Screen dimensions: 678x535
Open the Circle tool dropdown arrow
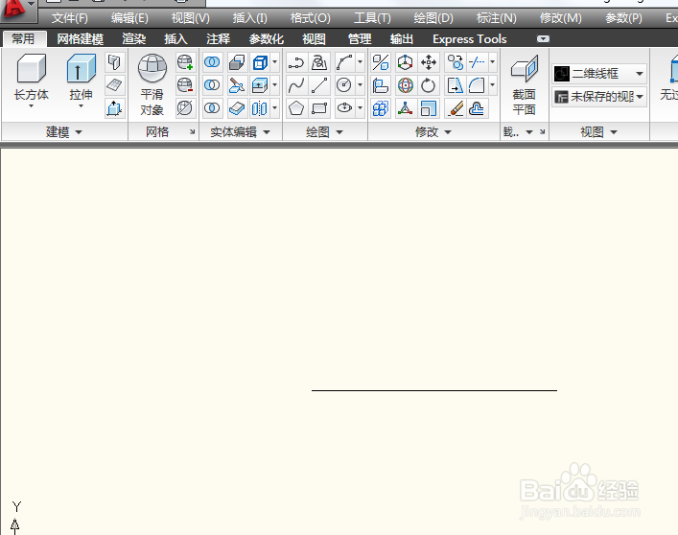pyautogui.click(x=360, y=85)
